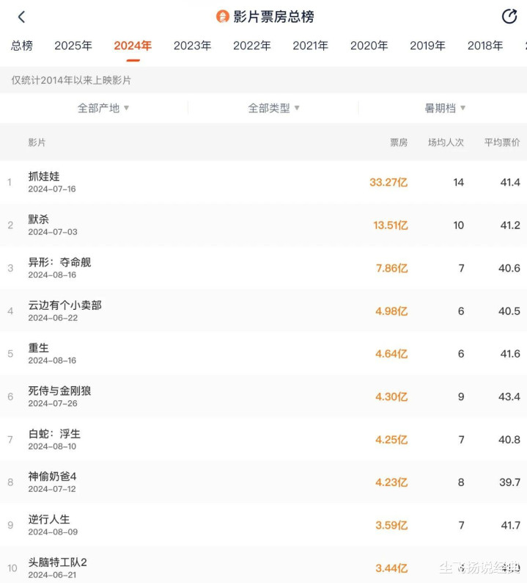Click the box office value 4.23亿
This screenshot has width=527, height=583.
[x=391, y=482]
